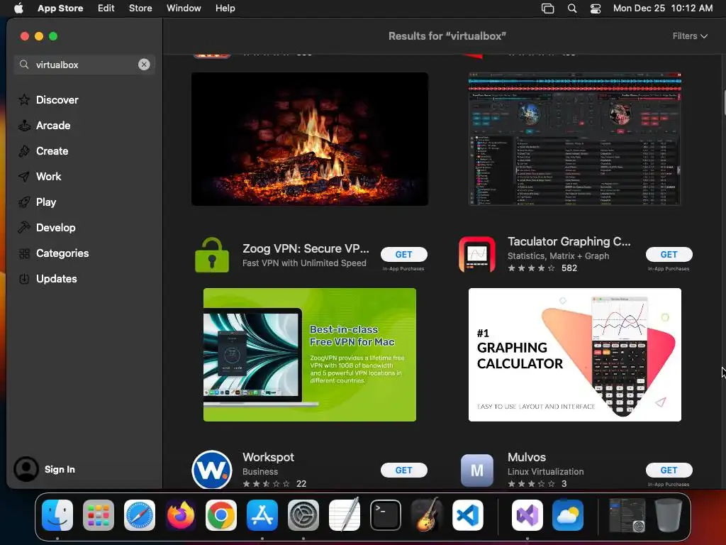The height and width of the screenshot is (545, 726).
Task: Click the date and time in menu bar
Action: [x=663, y=8]
